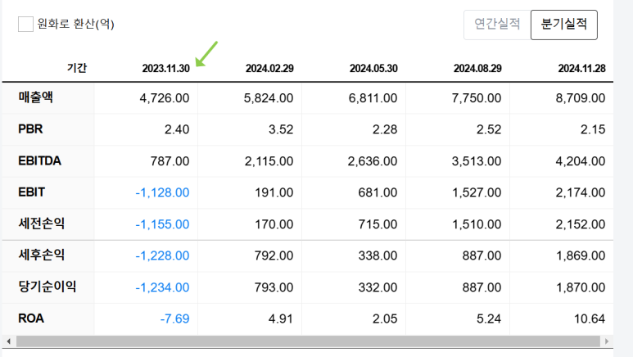Click the 기간 column header

click(x=77, y=68)
